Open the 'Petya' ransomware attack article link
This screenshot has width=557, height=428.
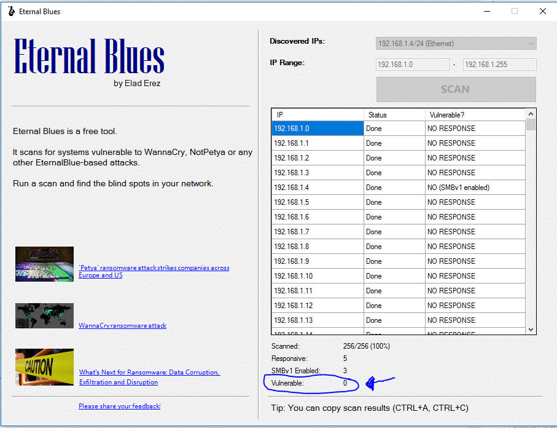pyautogui.click(x=154, y=271)
